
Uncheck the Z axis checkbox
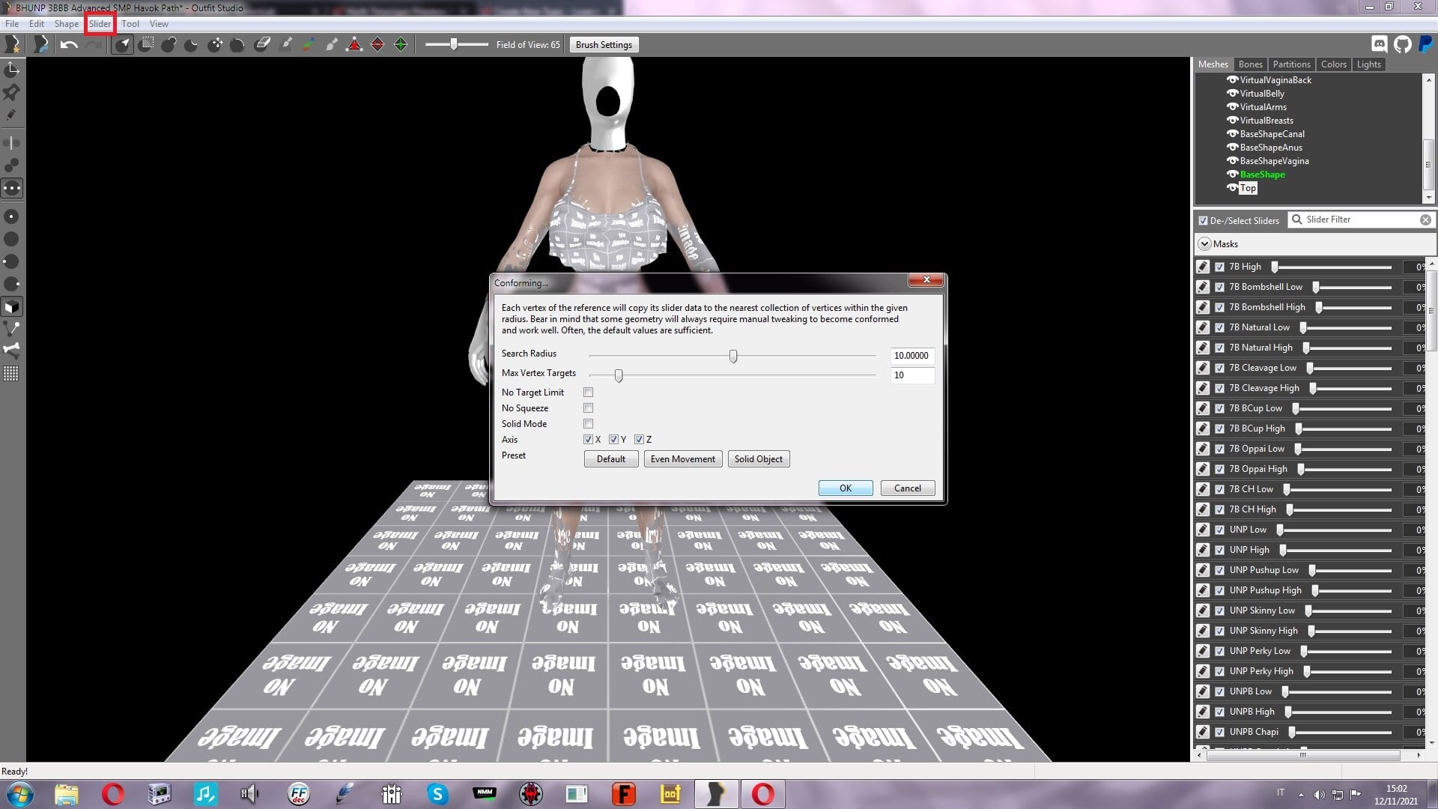click(639, 440)
